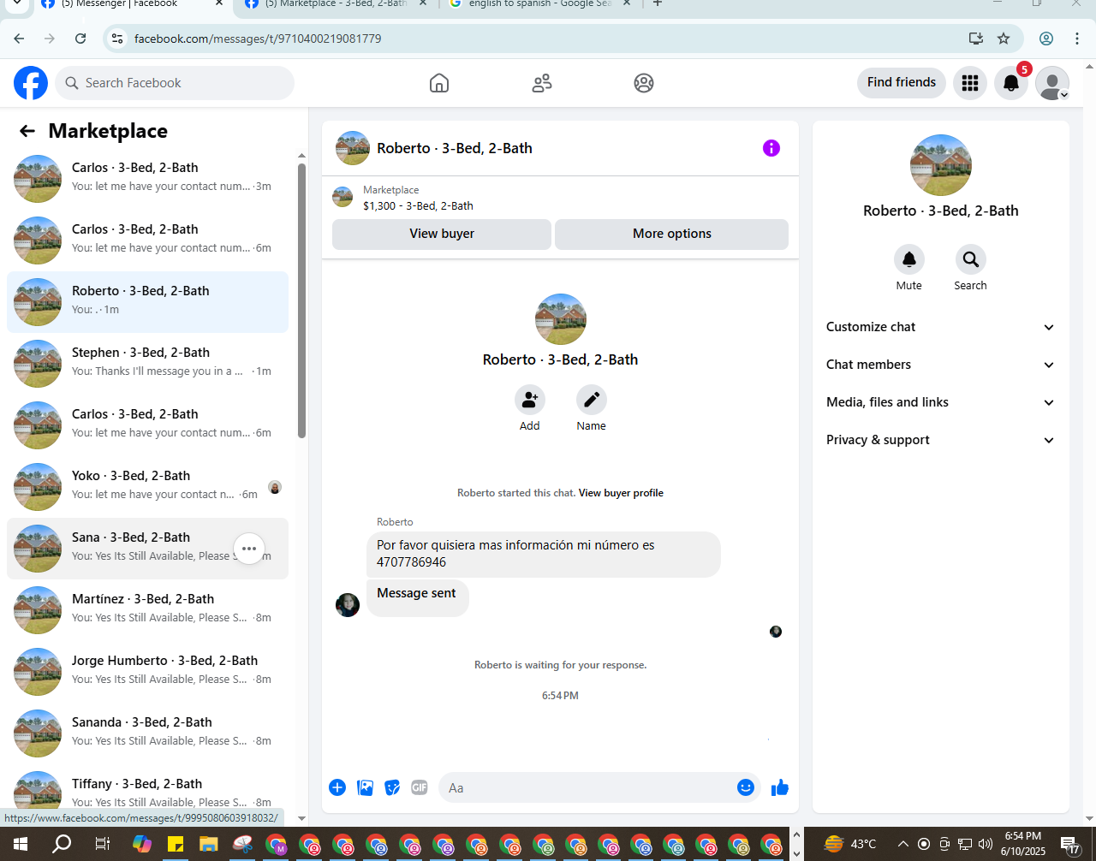Open more actions plus icon in composer
The height and width of the screenshot is (861, 1096).
(337, 787)
